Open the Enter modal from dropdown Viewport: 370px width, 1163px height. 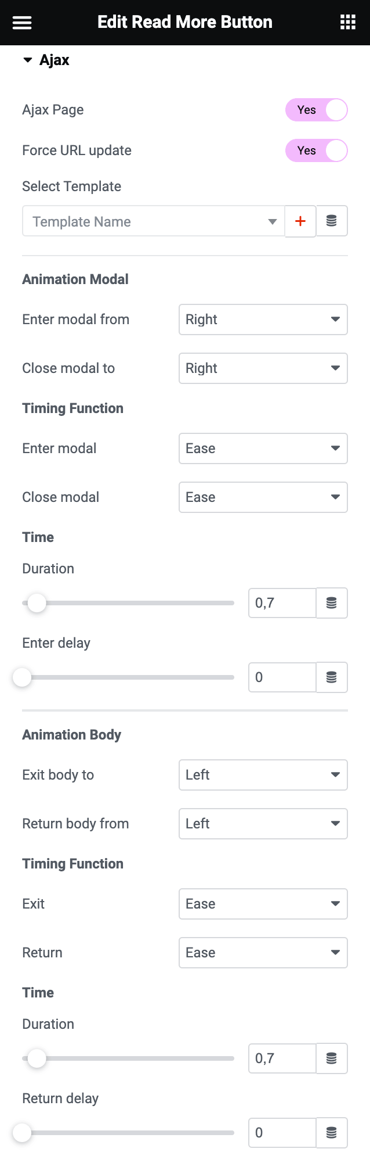(263, 320)
